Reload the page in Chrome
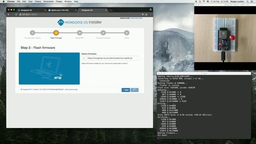The width and height of the screenshot is (256, 144). click(16, 14)
